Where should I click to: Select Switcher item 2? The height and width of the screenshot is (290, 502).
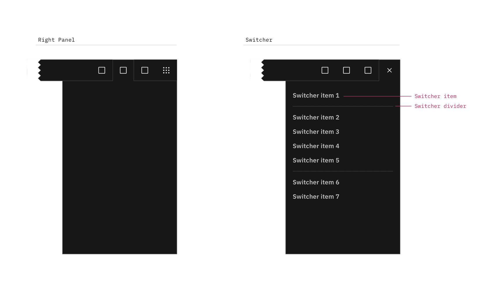tap(316, 117)
